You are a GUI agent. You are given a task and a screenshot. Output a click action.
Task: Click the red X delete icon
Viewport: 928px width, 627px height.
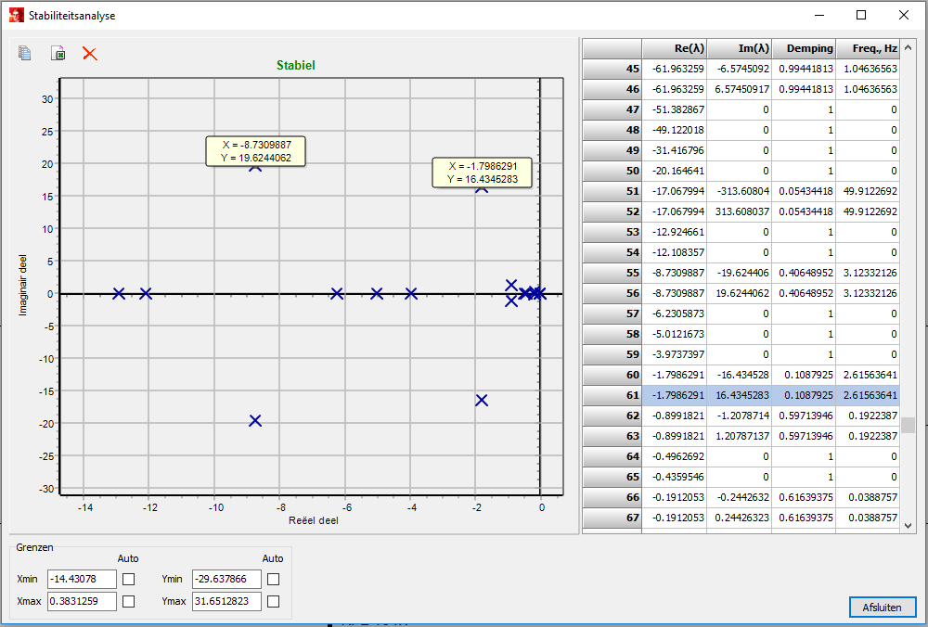[x=90, y=54]
